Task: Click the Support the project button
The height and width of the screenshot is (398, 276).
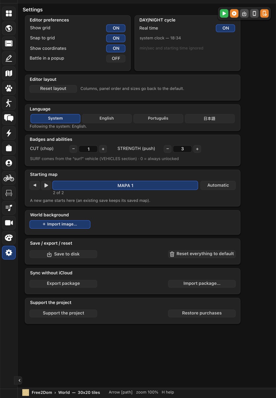Action: (x=63, y=313)
